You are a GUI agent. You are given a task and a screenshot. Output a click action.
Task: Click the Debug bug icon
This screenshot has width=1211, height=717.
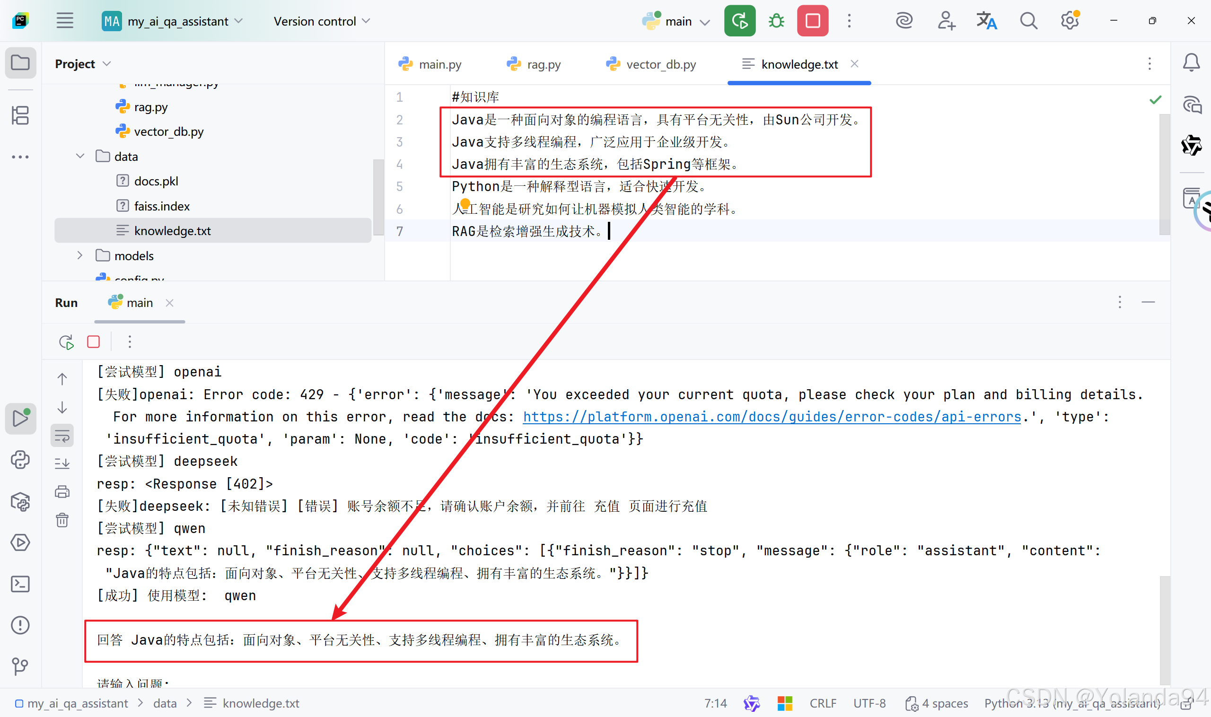point(776,21)
